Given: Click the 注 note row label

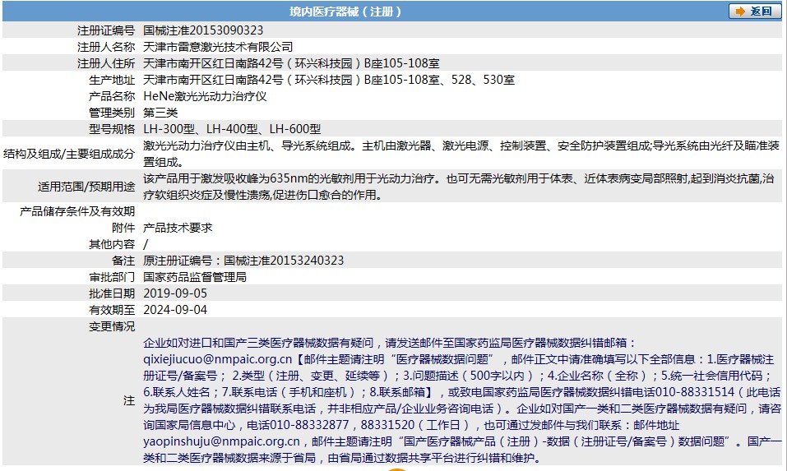Looking at the screenshot, I should tap(129, 400).
